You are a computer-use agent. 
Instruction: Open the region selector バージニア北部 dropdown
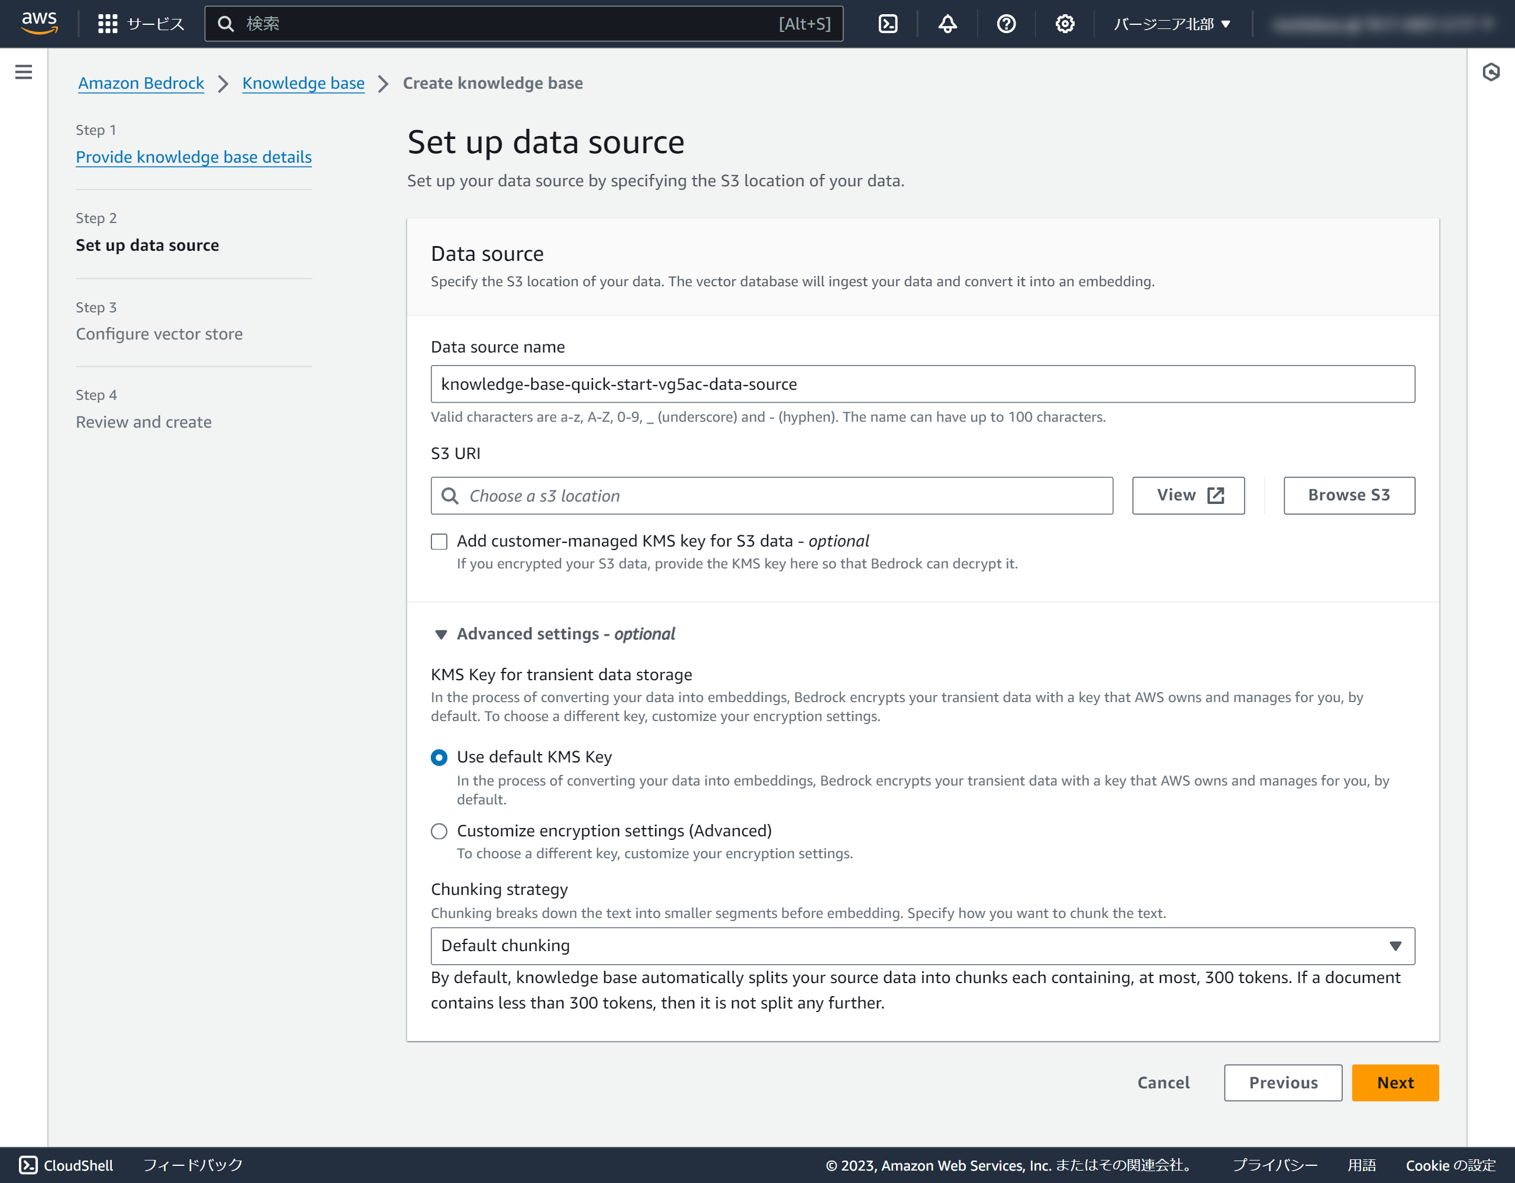coord(1172,24)
